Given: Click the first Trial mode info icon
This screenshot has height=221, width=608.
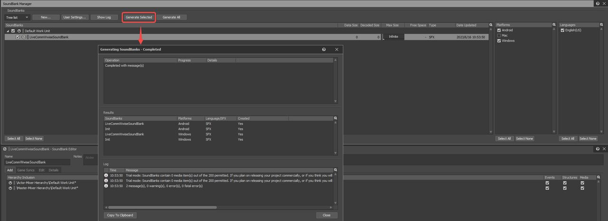Looking at the screenshot, I should (x=106, y=175).
